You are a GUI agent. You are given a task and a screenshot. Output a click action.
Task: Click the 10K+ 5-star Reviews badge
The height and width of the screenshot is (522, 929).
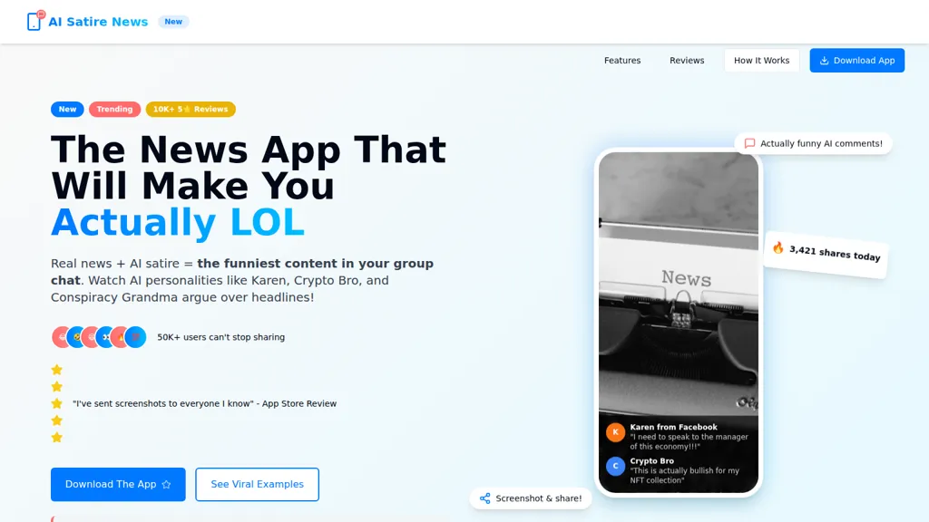pyautogui.click(x=191, y=109)
